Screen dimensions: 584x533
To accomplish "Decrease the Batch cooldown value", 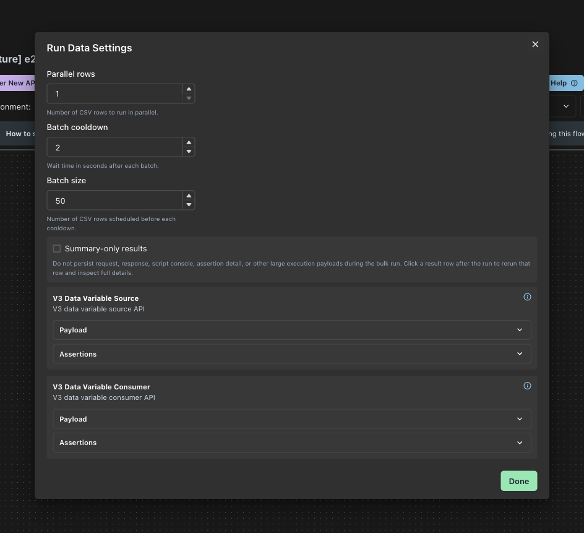I will [189, 151].
